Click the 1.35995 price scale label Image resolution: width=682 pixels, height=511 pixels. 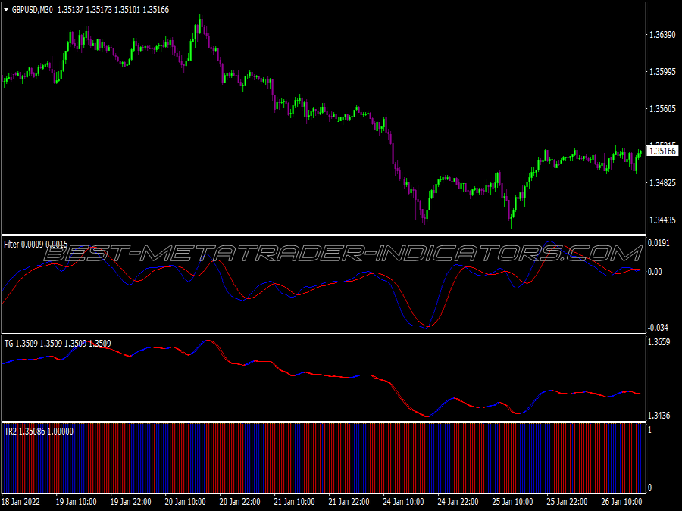tap(662, 72)
